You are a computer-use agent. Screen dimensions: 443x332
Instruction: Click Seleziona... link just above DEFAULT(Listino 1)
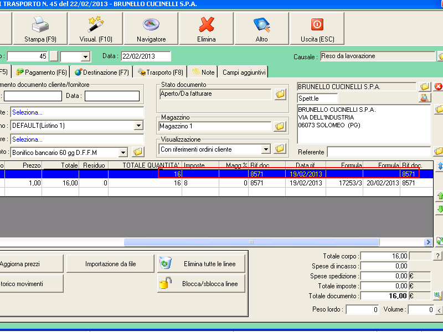[x=27, y=112]
